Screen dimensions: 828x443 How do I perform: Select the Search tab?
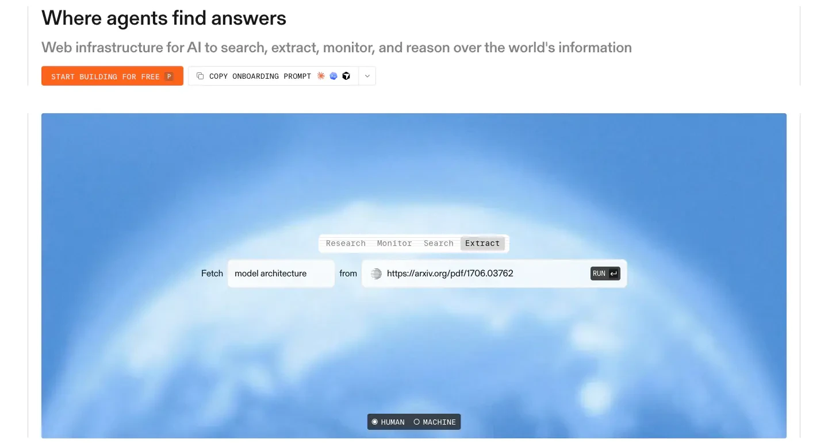point(439,244)
